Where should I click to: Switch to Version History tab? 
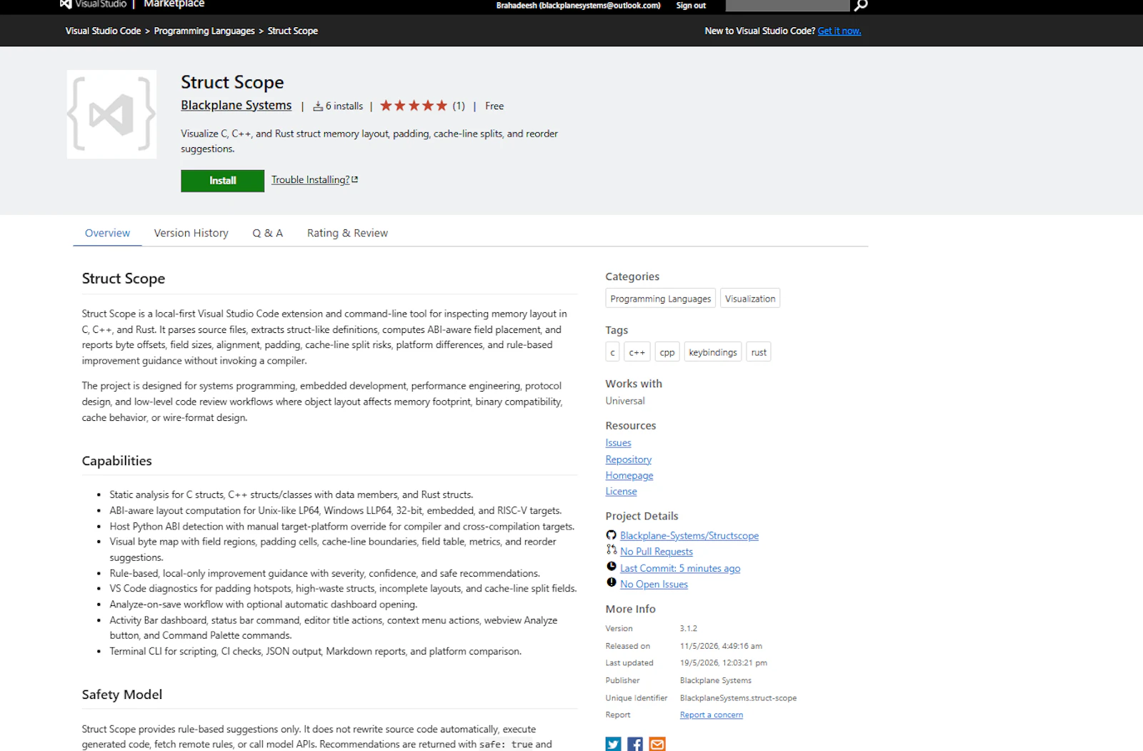tap(191, 233)
